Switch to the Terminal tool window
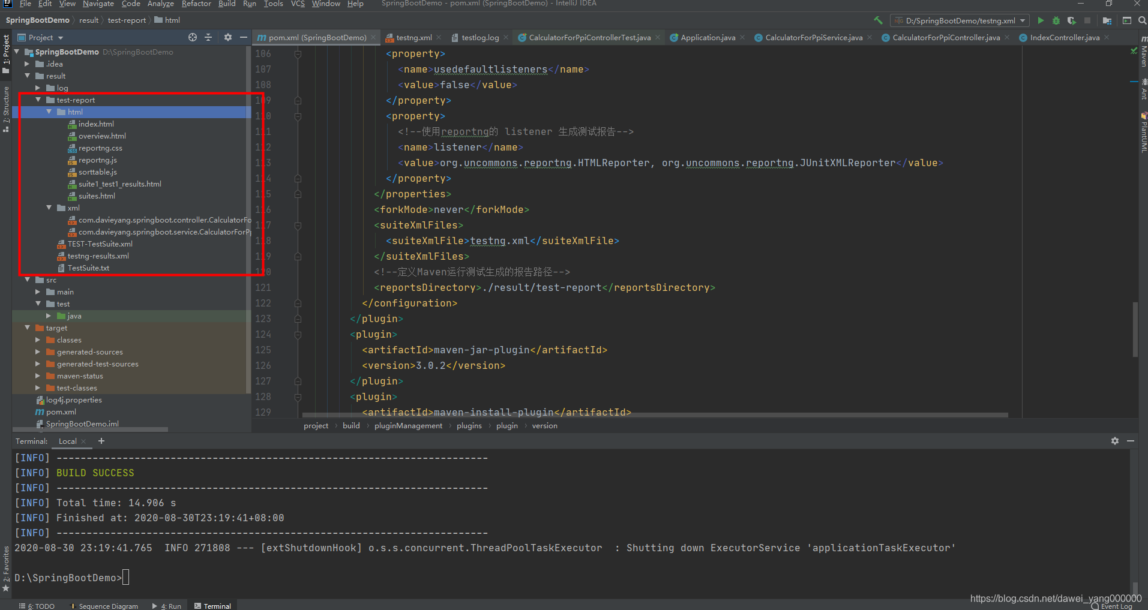Viewport: 1148px width, 610px height. [x=213, y=606]
